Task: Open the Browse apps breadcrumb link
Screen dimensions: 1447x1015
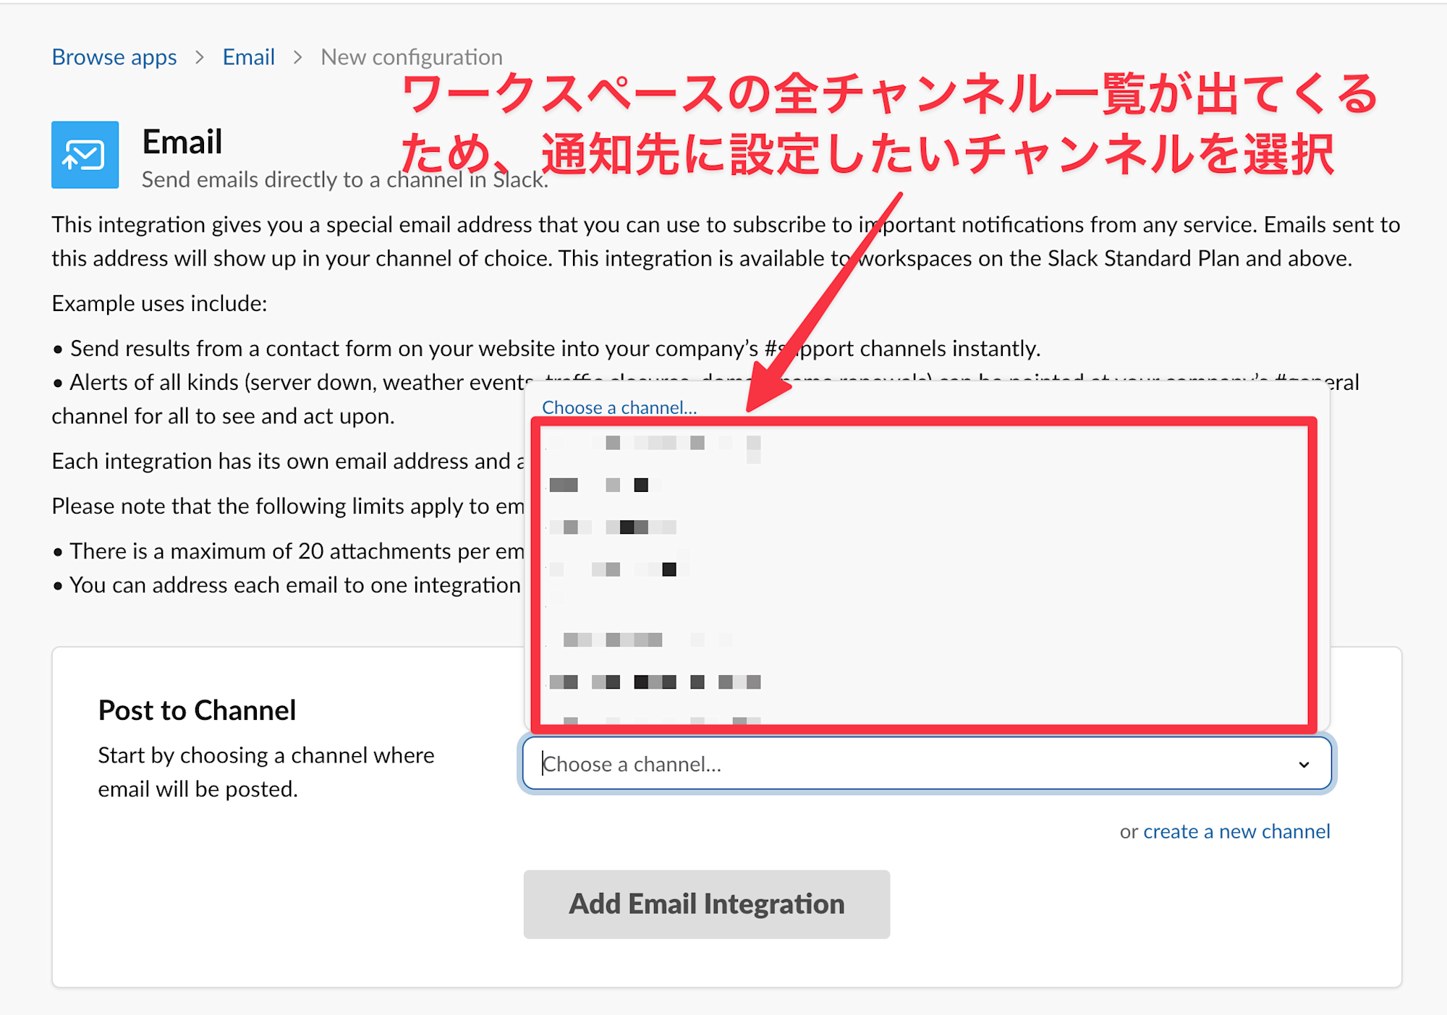Action: (x=114, y=57)
